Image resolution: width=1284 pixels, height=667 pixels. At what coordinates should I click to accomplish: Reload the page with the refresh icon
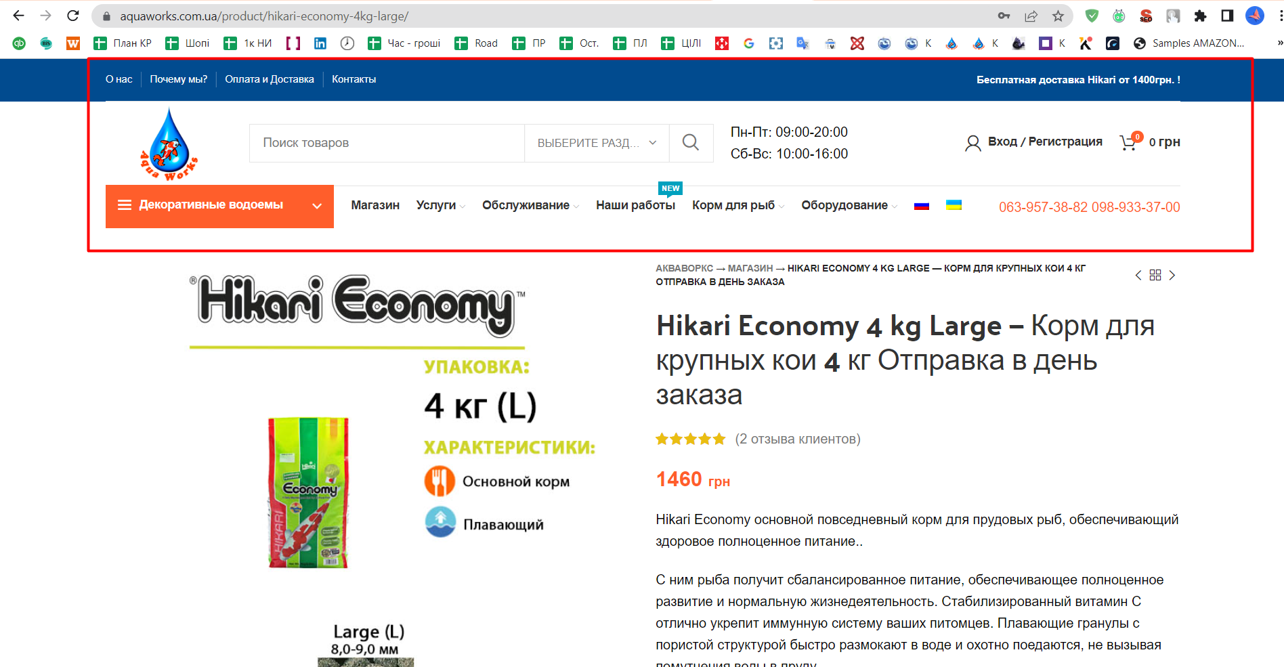(x=73, y=16)
